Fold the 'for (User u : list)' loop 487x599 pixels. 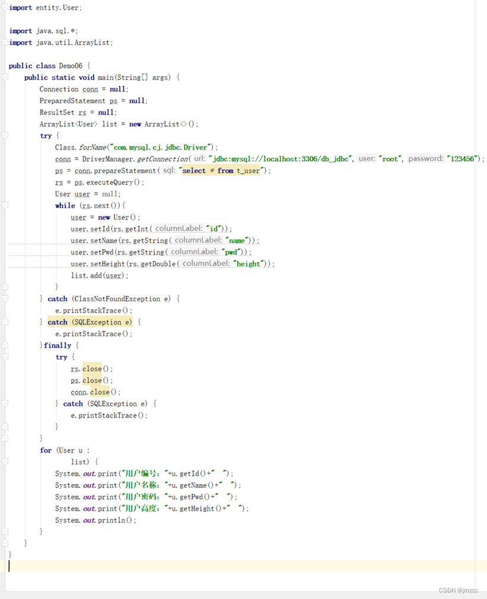tap(5, 462)
